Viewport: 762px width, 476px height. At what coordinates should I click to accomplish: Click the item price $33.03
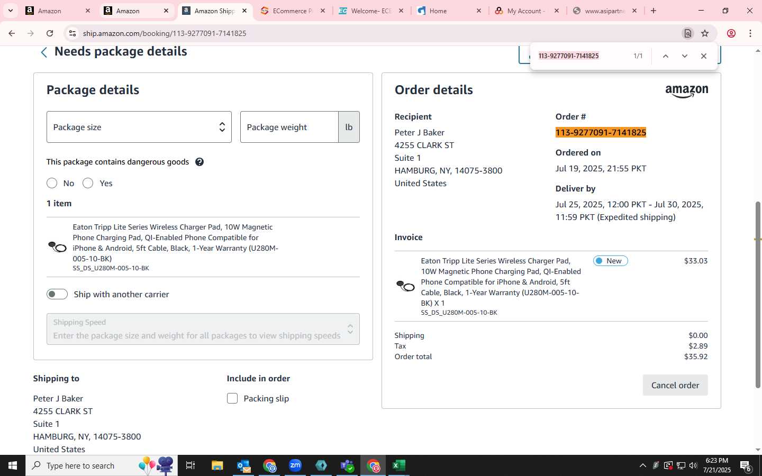coord(696,261)
